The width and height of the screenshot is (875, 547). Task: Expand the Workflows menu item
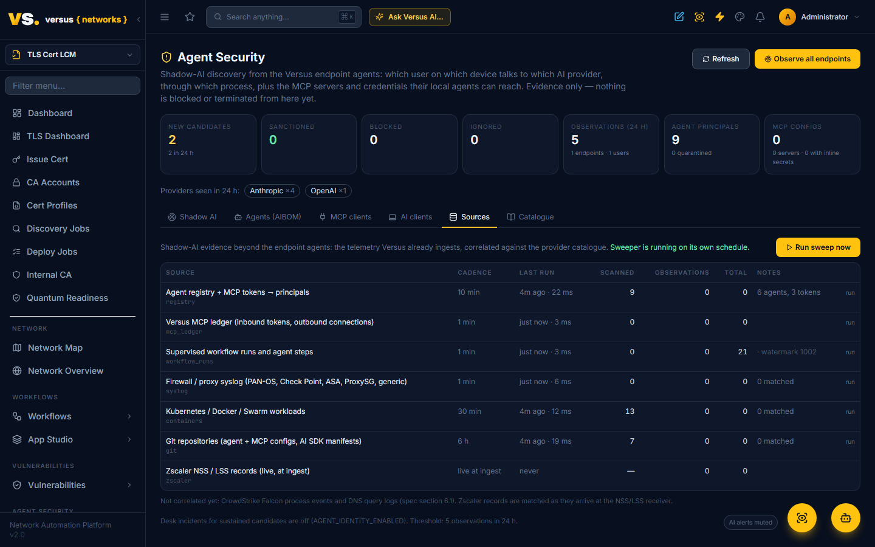click(x=72, y=416)
